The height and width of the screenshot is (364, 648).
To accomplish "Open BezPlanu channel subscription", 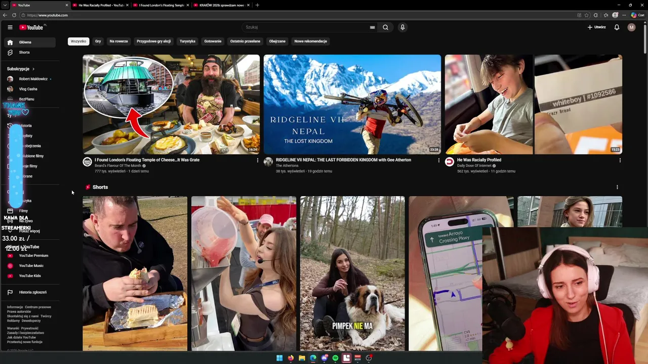I will coord(30,99).
